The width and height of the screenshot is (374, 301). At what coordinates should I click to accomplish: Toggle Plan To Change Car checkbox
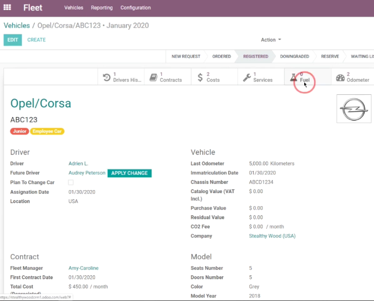[x=71, y=183]
